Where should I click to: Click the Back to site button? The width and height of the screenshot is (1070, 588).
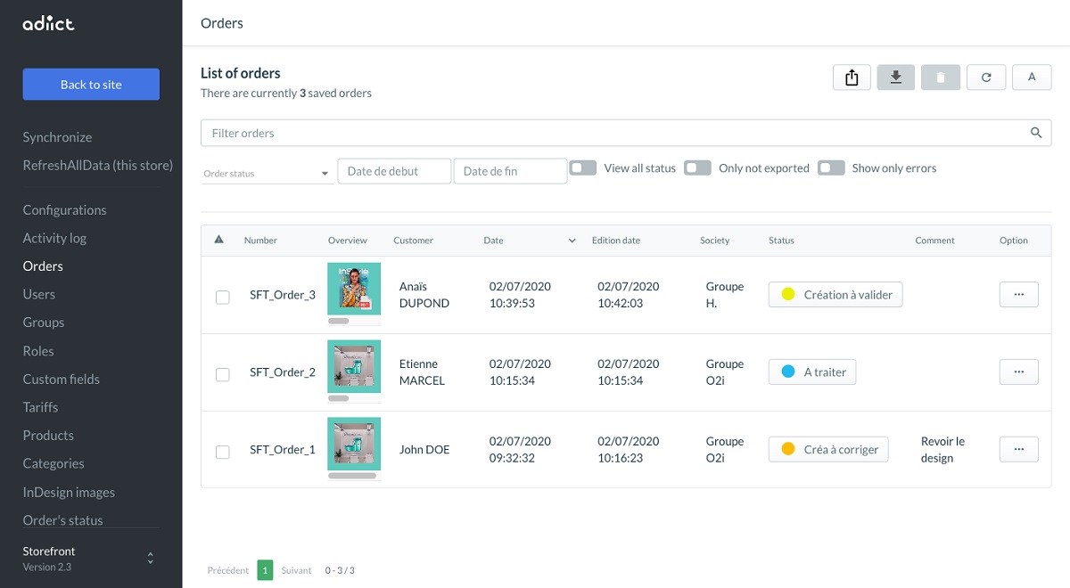tap(91, 85)
